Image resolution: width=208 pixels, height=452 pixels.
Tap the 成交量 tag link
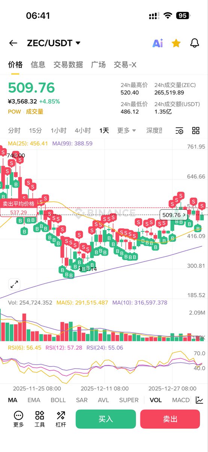tap(35, 111)
